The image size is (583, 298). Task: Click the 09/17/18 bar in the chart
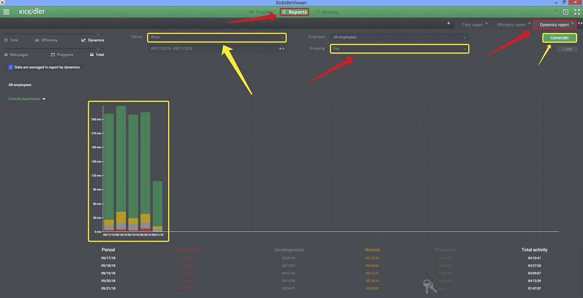tap(109, 173)
